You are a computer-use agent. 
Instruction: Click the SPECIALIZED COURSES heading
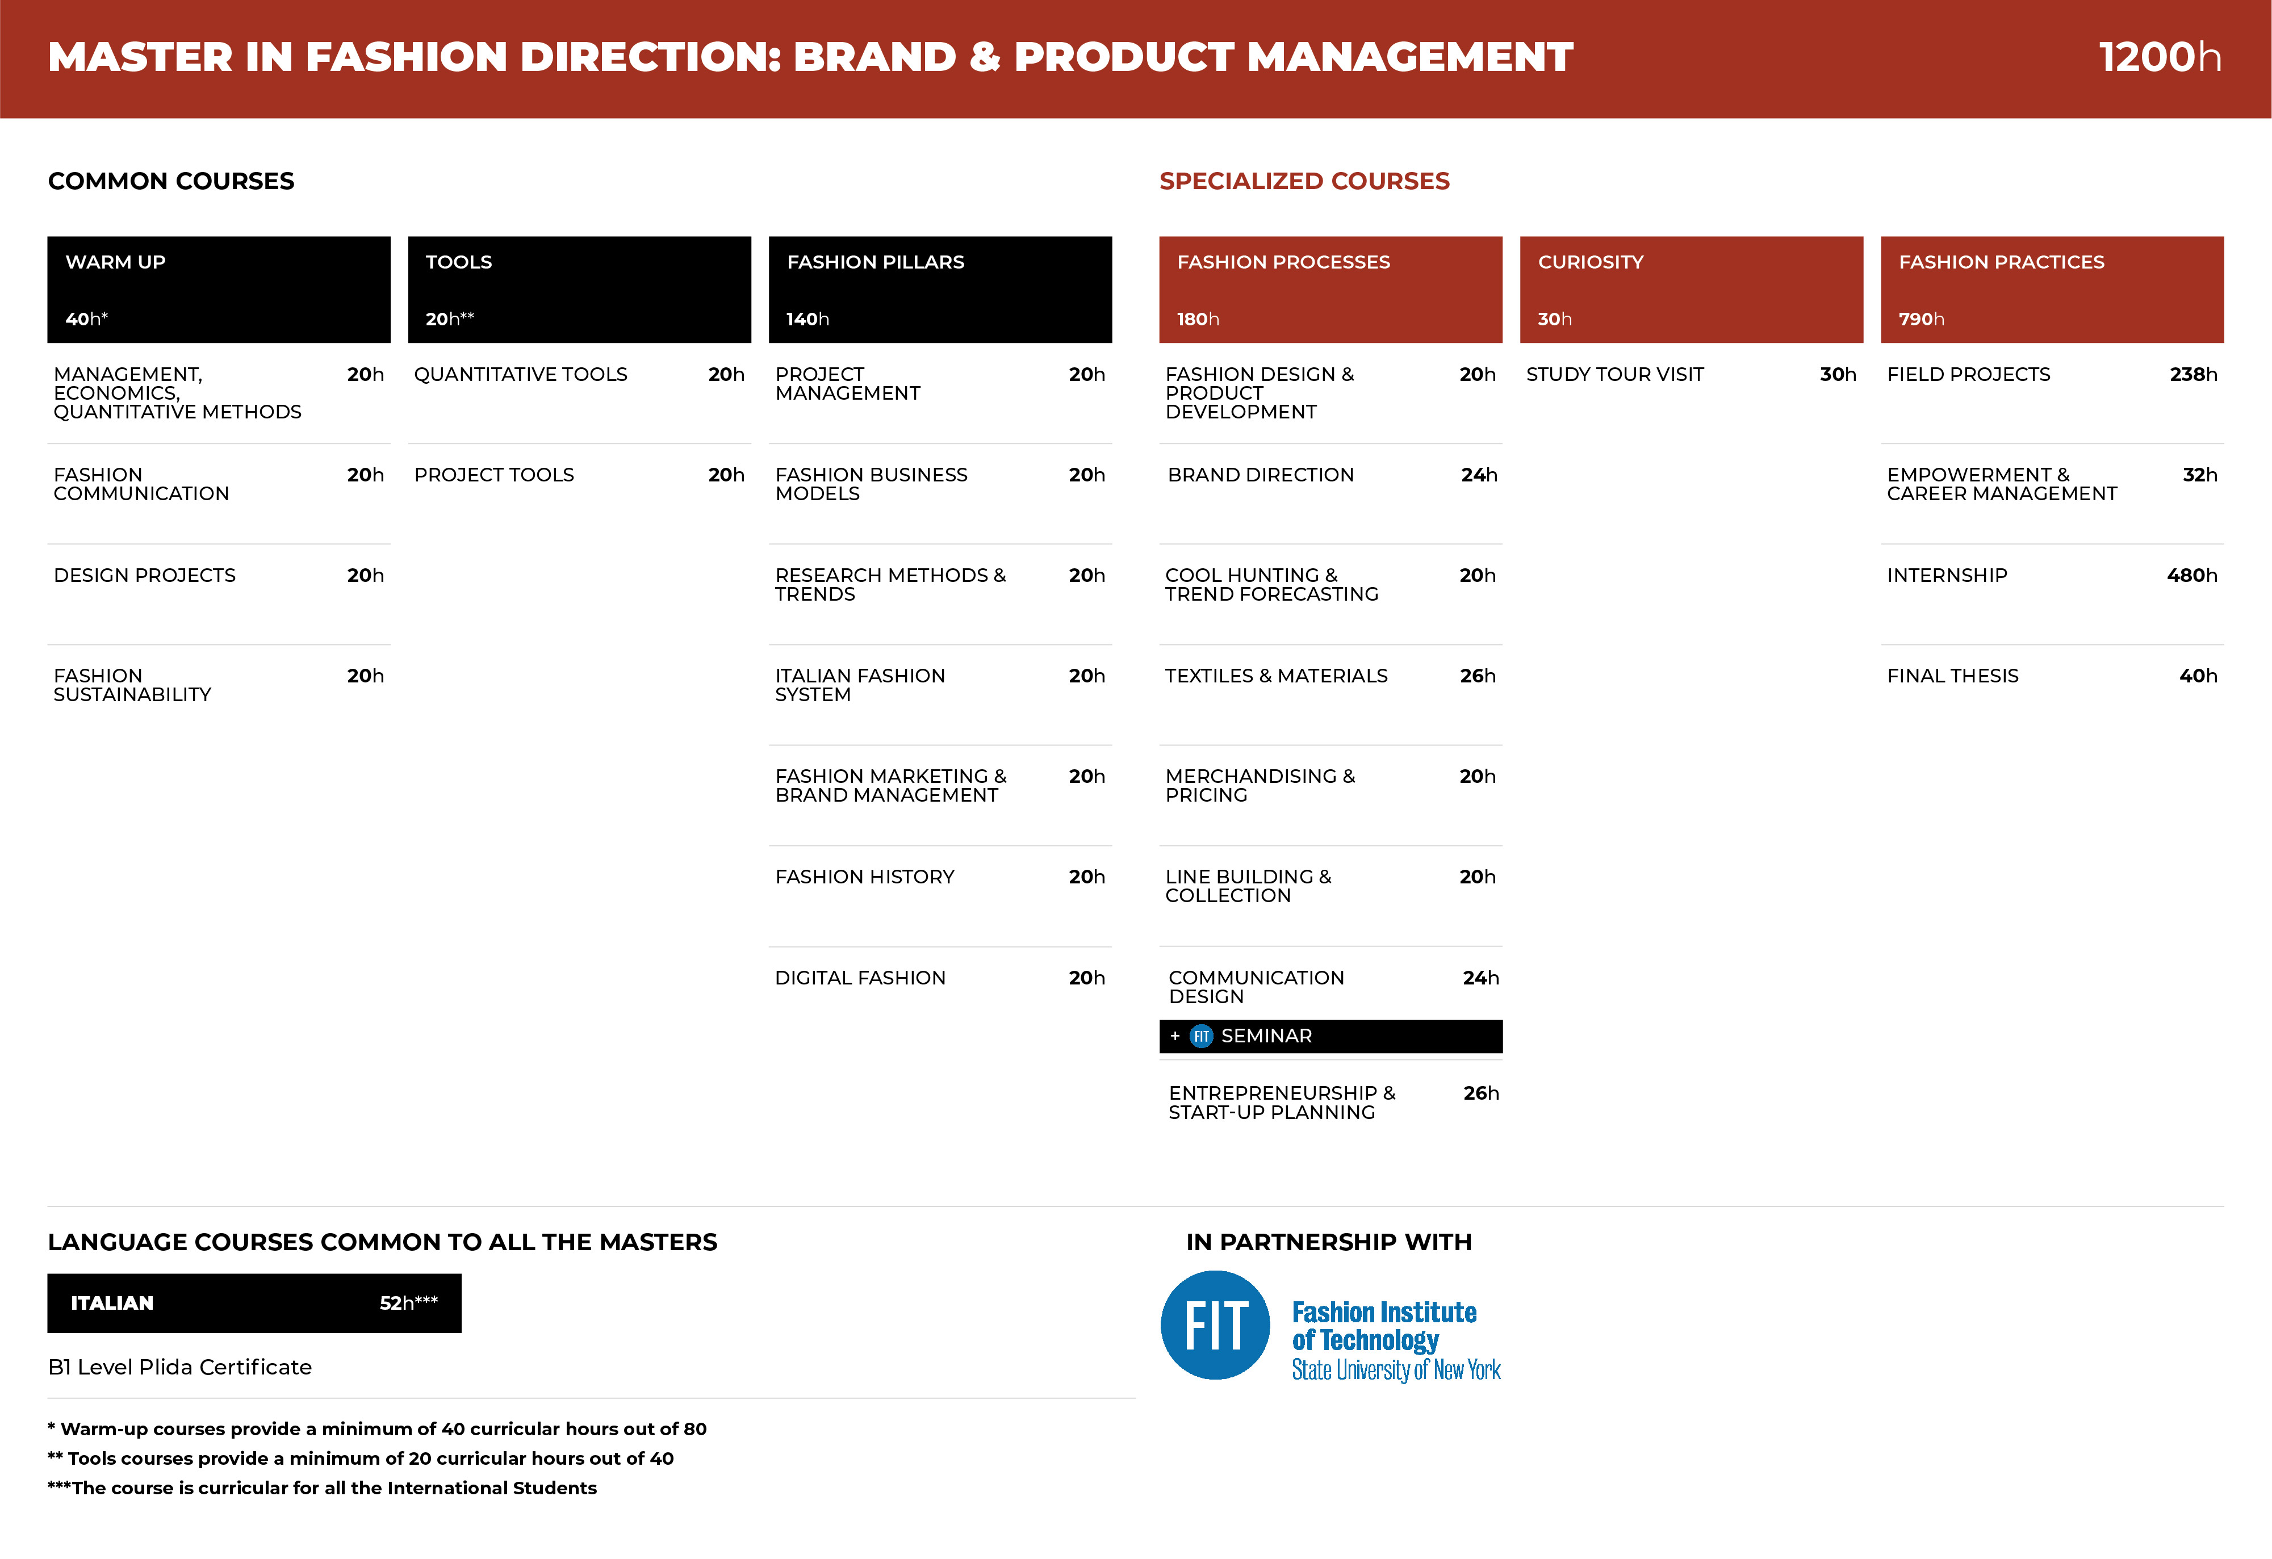[1304, 181]
